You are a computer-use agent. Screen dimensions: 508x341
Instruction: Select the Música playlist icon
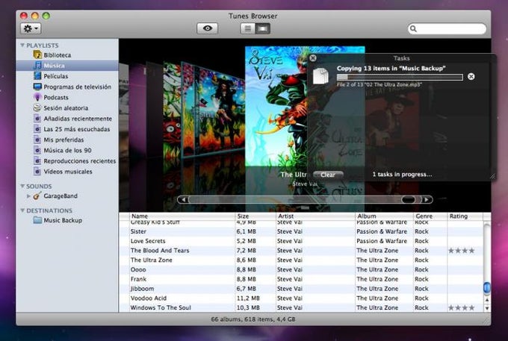pos(37,66)
